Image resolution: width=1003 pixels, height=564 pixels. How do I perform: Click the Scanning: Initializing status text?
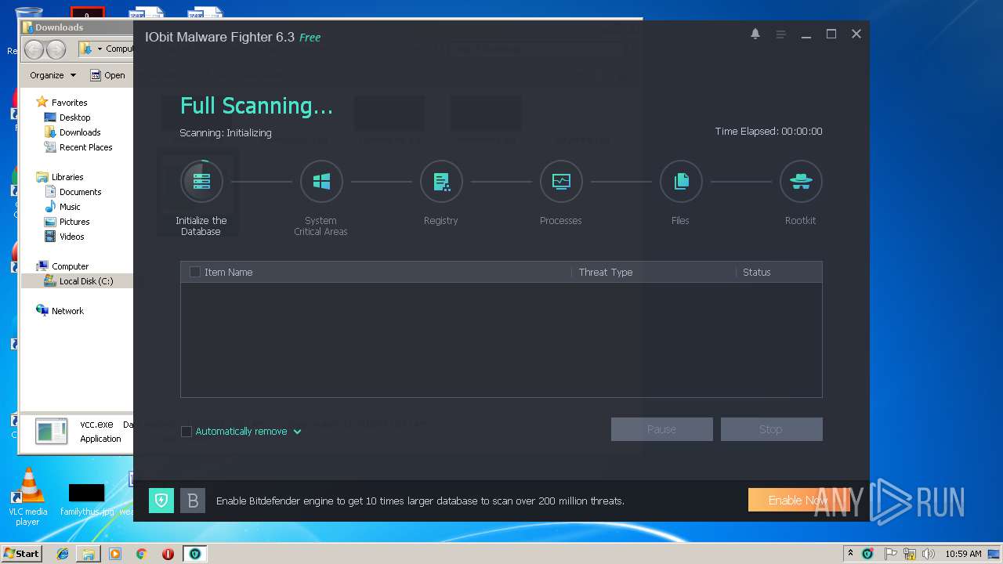click(x=226, y=133)
